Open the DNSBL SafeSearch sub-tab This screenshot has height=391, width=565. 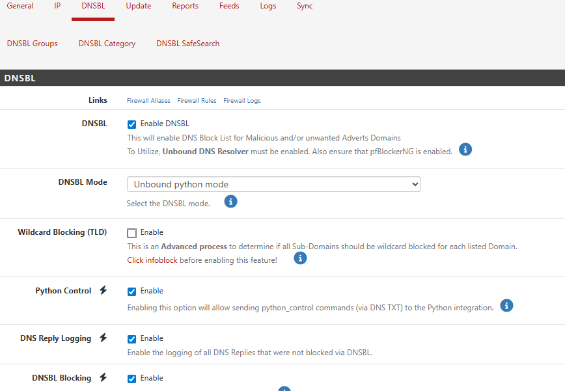pos(187,44)
